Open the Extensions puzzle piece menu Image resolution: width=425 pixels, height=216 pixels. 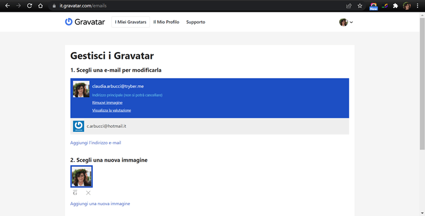point(396,6)
